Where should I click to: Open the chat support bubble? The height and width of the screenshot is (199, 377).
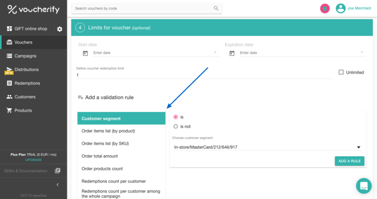pos(363,186)
